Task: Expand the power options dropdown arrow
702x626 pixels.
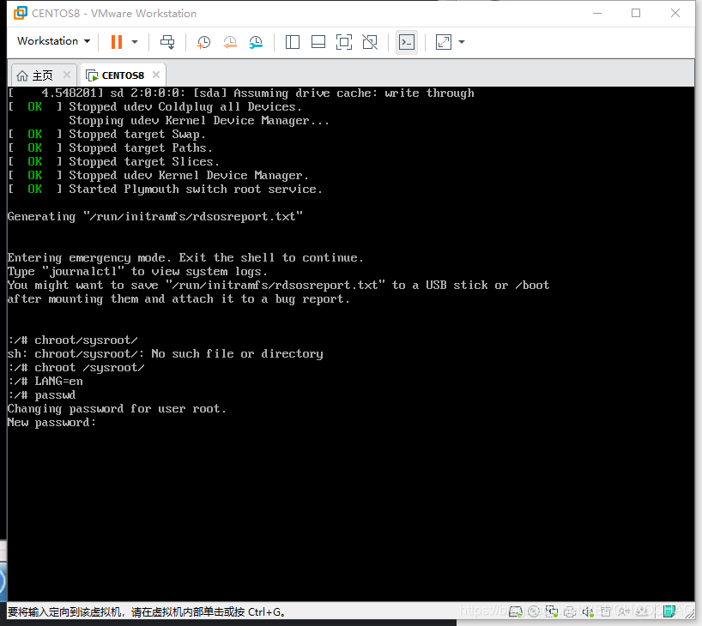Action: 135,42
